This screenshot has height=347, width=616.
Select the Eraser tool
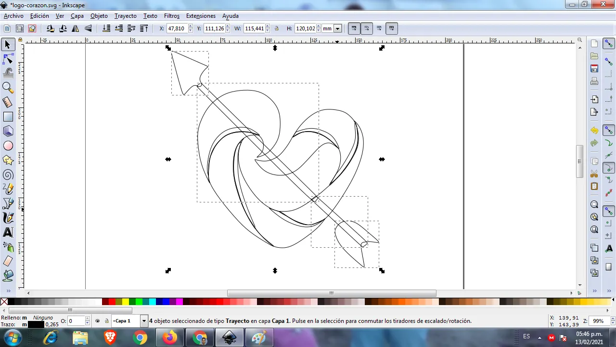pyautogui.click(x=8, y=261)
